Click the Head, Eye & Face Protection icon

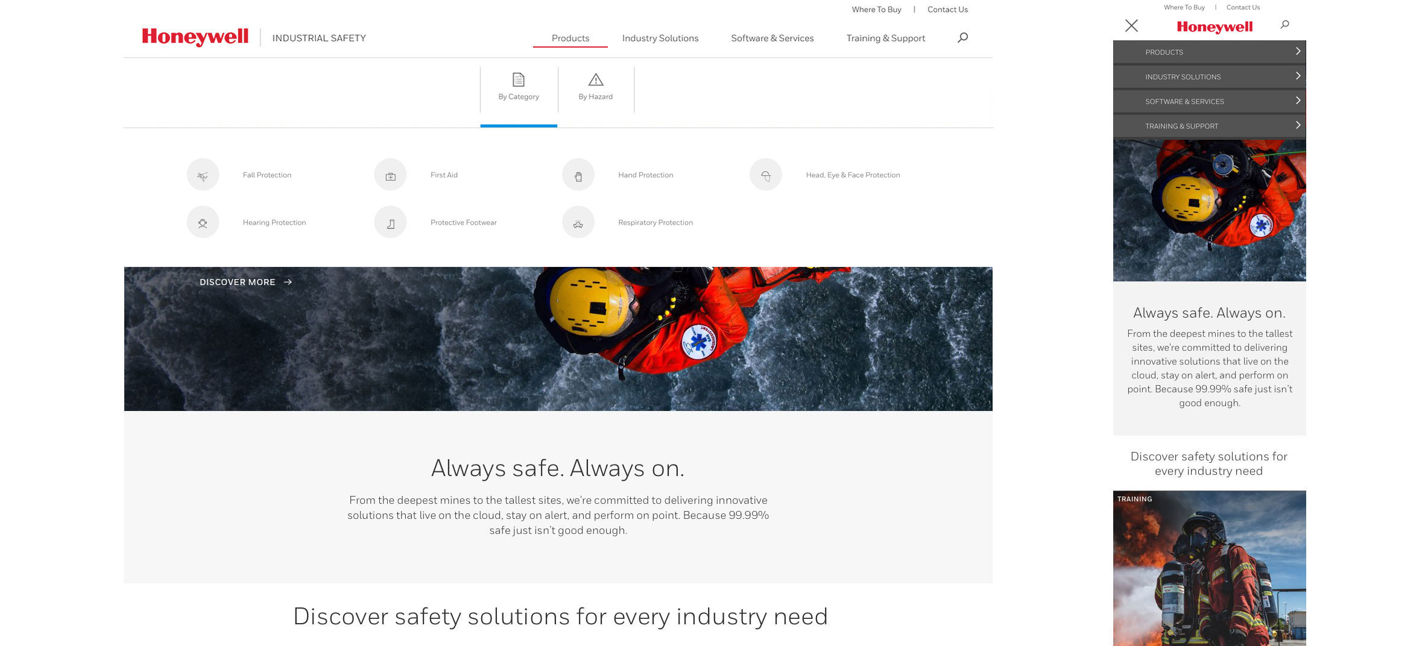(765, 175)
